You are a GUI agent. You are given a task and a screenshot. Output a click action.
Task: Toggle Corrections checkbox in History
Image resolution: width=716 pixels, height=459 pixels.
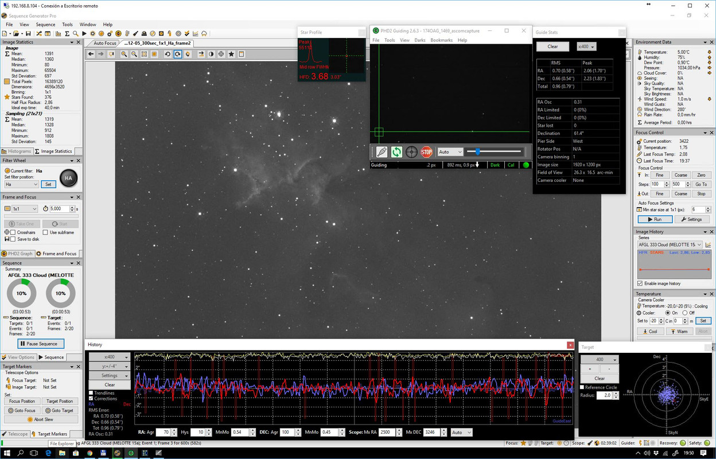coord(91,399)
